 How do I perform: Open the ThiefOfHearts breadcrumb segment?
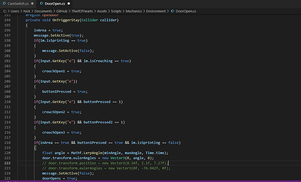(82, 11)
